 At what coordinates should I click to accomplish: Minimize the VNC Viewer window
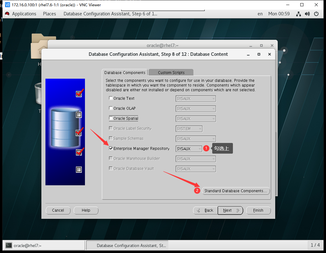coord(288,5)
